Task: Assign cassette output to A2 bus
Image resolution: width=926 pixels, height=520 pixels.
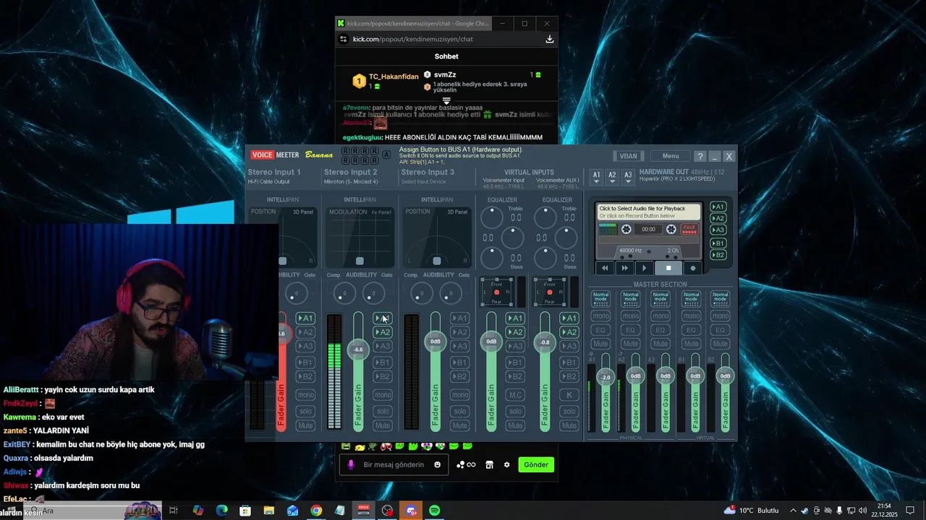Action: [x=718, y=218]
